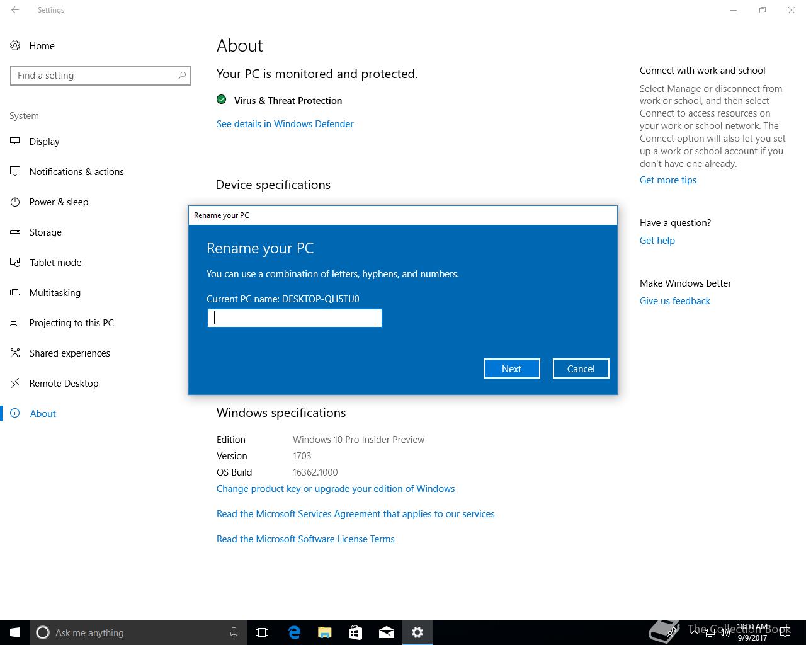
Task: Select the Display monitor icon
Action: [15, 141]
